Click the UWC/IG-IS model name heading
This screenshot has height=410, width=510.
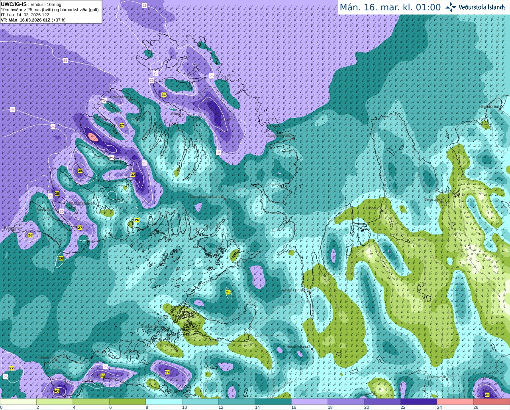click(14, 4)
